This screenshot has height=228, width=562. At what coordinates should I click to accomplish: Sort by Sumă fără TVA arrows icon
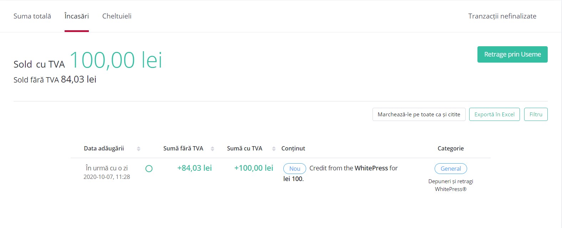pos(212,149)
